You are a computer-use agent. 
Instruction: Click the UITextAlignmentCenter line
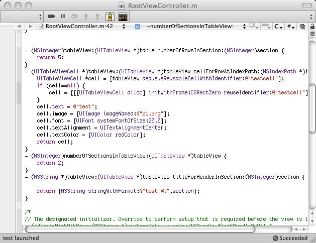click(x=101, y=128)
